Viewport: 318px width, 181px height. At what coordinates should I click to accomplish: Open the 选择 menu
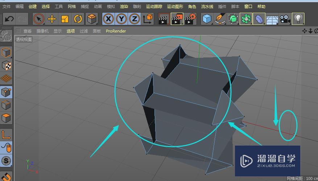46,7
